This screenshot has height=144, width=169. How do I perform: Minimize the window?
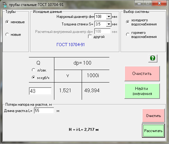pyautogui.click(x=139, y=3)
